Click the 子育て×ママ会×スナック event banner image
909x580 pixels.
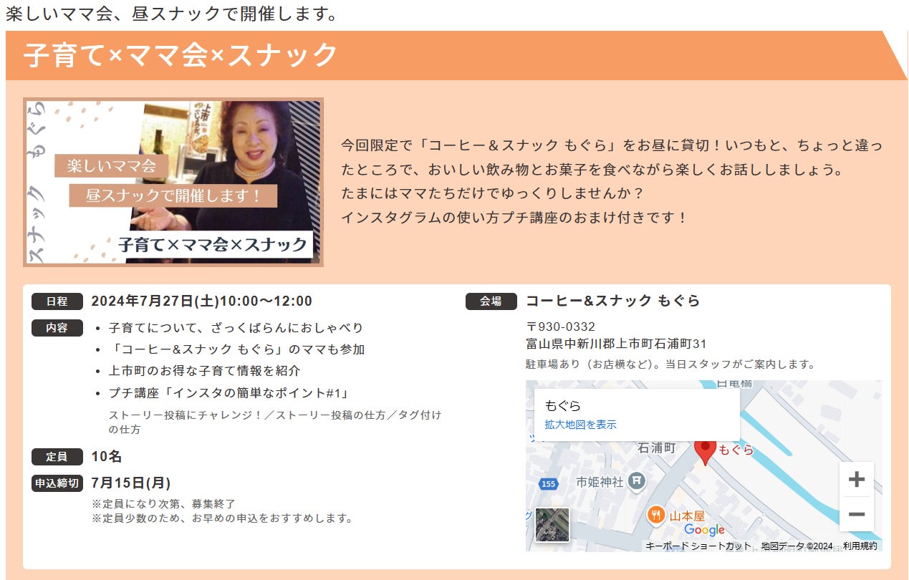[173, 182]
